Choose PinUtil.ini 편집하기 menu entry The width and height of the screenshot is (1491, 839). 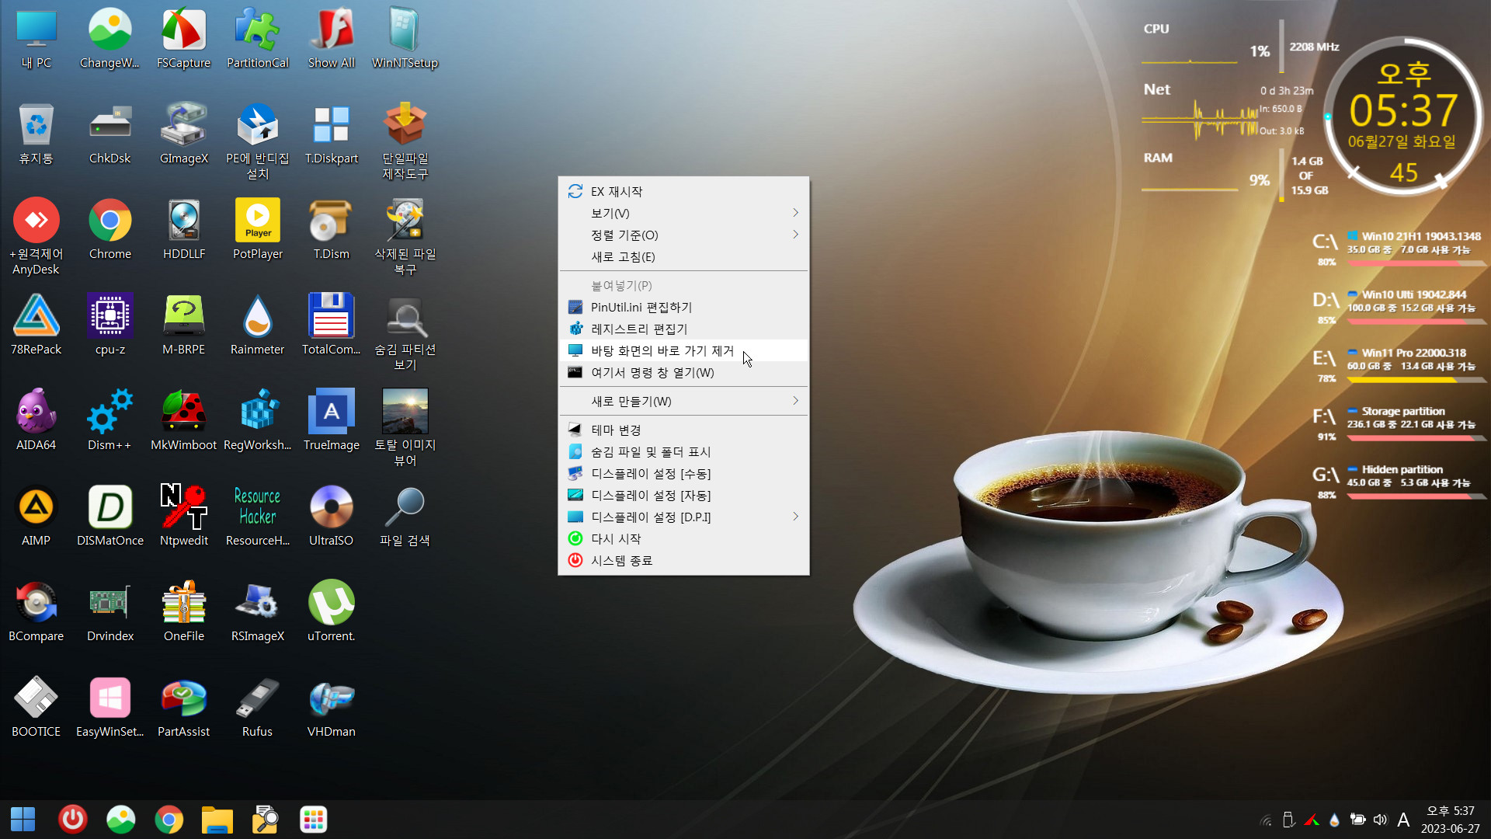click(683, 307)
